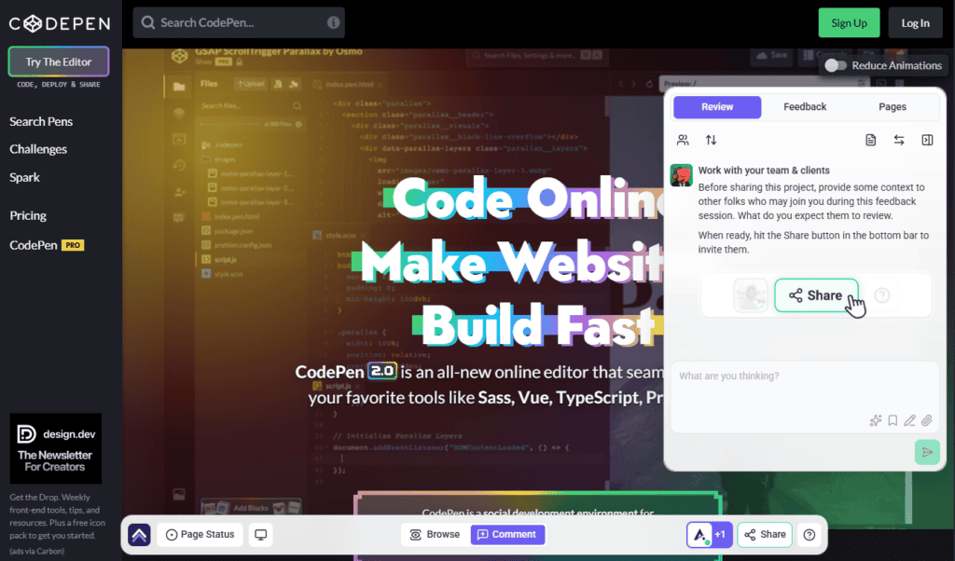Click the magnifier search icon
The width and height of the screenshot is (955, 561).
point(147,22)
